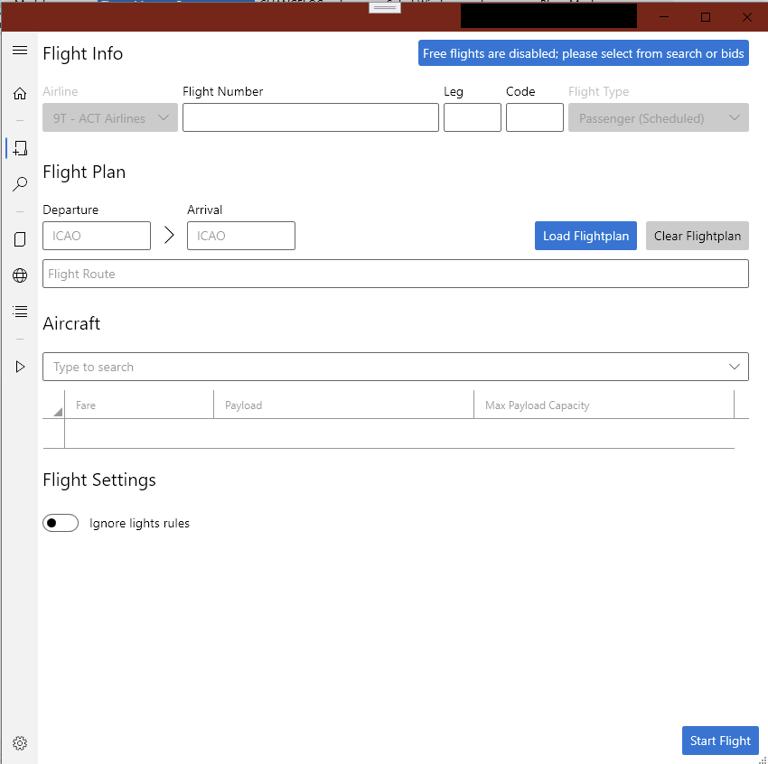Click the Max Payload Capacity column header
This screenshot has height=764, width=768.
point(604,405)
